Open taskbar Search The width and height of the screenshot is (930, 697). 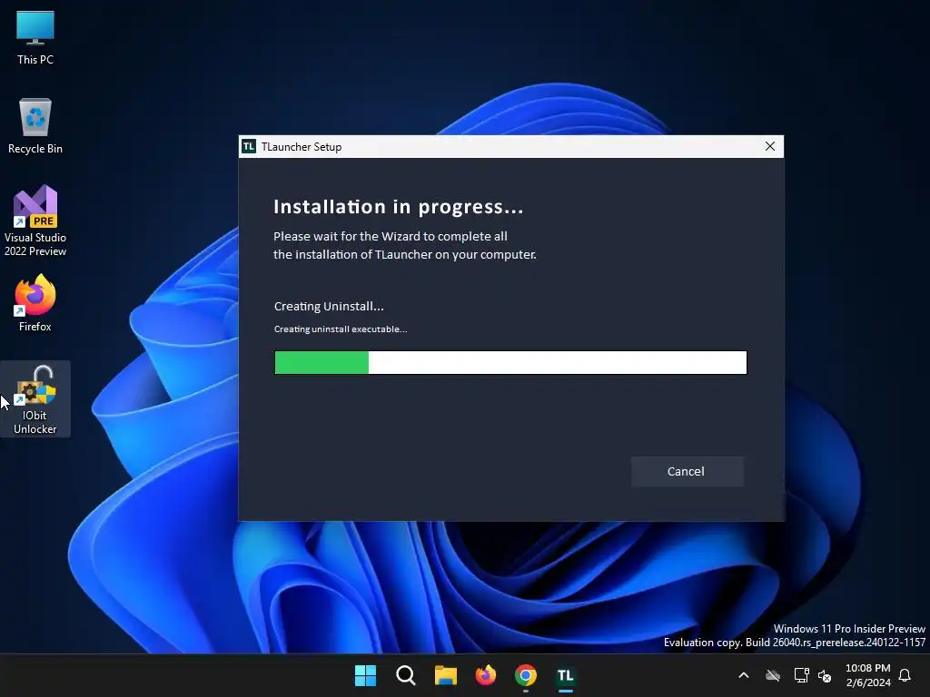point(406,675)
